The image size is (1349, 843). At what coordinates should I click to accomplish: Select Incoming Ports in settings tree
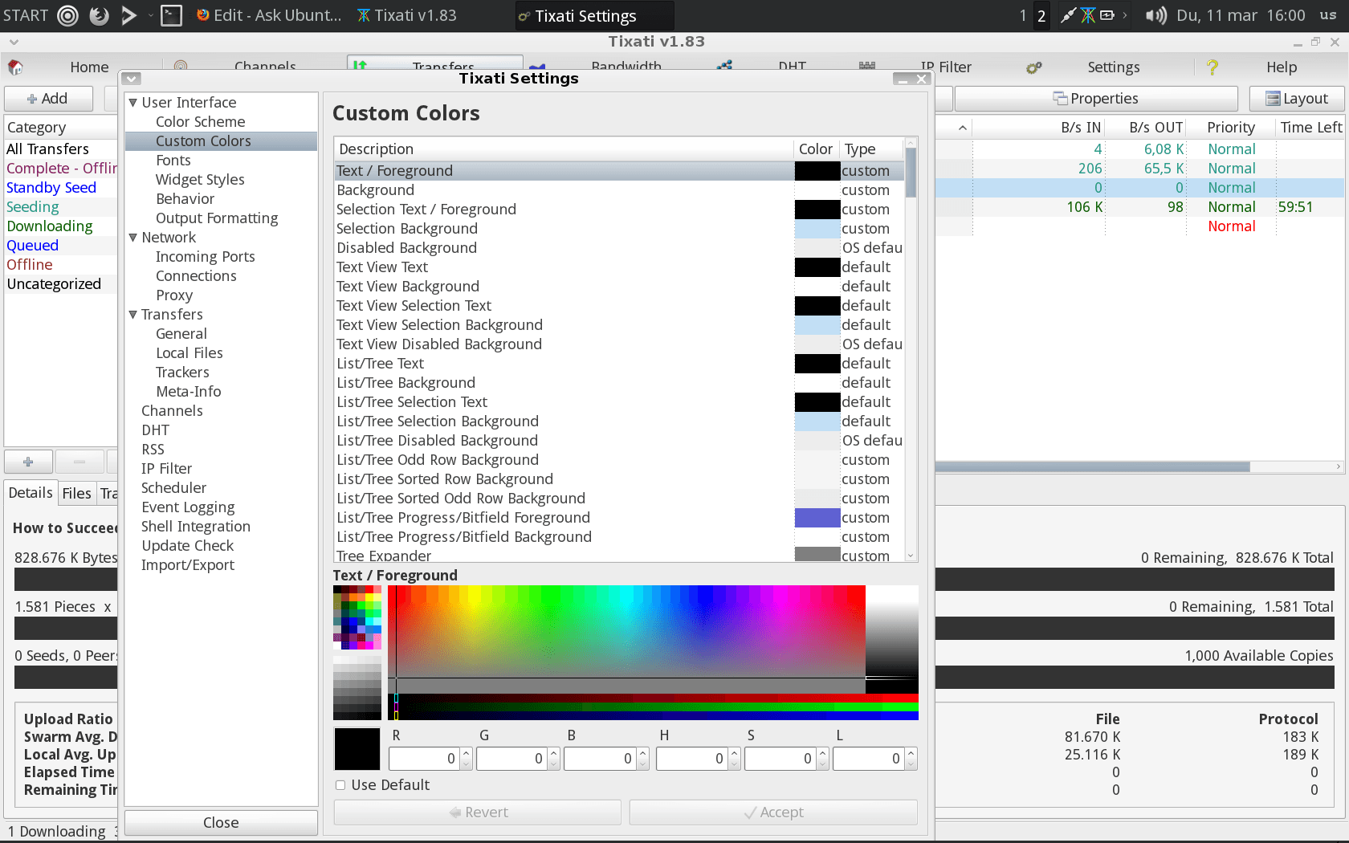206,257
